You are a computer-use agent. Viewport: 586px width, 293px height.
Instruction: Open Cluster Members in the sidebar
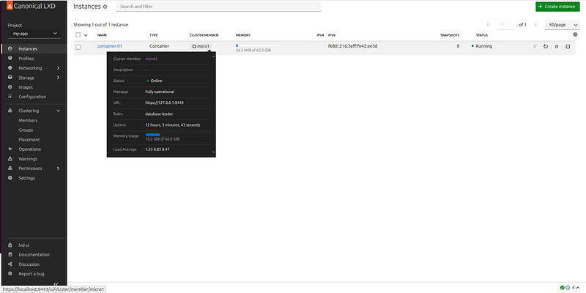coord(28,120)
